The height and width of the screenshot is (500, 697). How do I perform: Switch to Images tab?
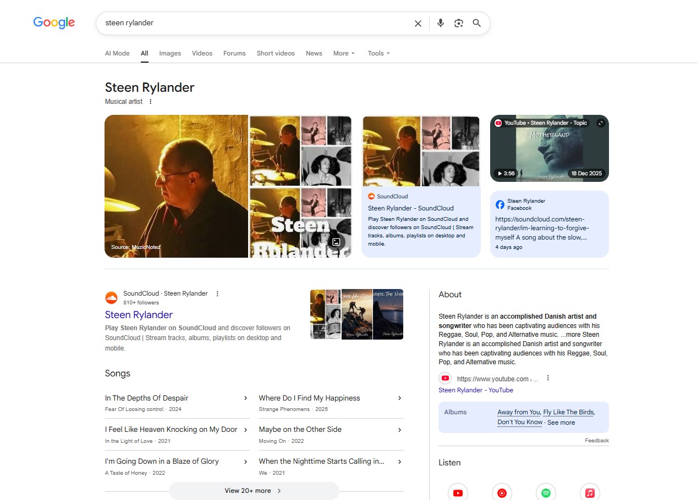pos(170,53)
